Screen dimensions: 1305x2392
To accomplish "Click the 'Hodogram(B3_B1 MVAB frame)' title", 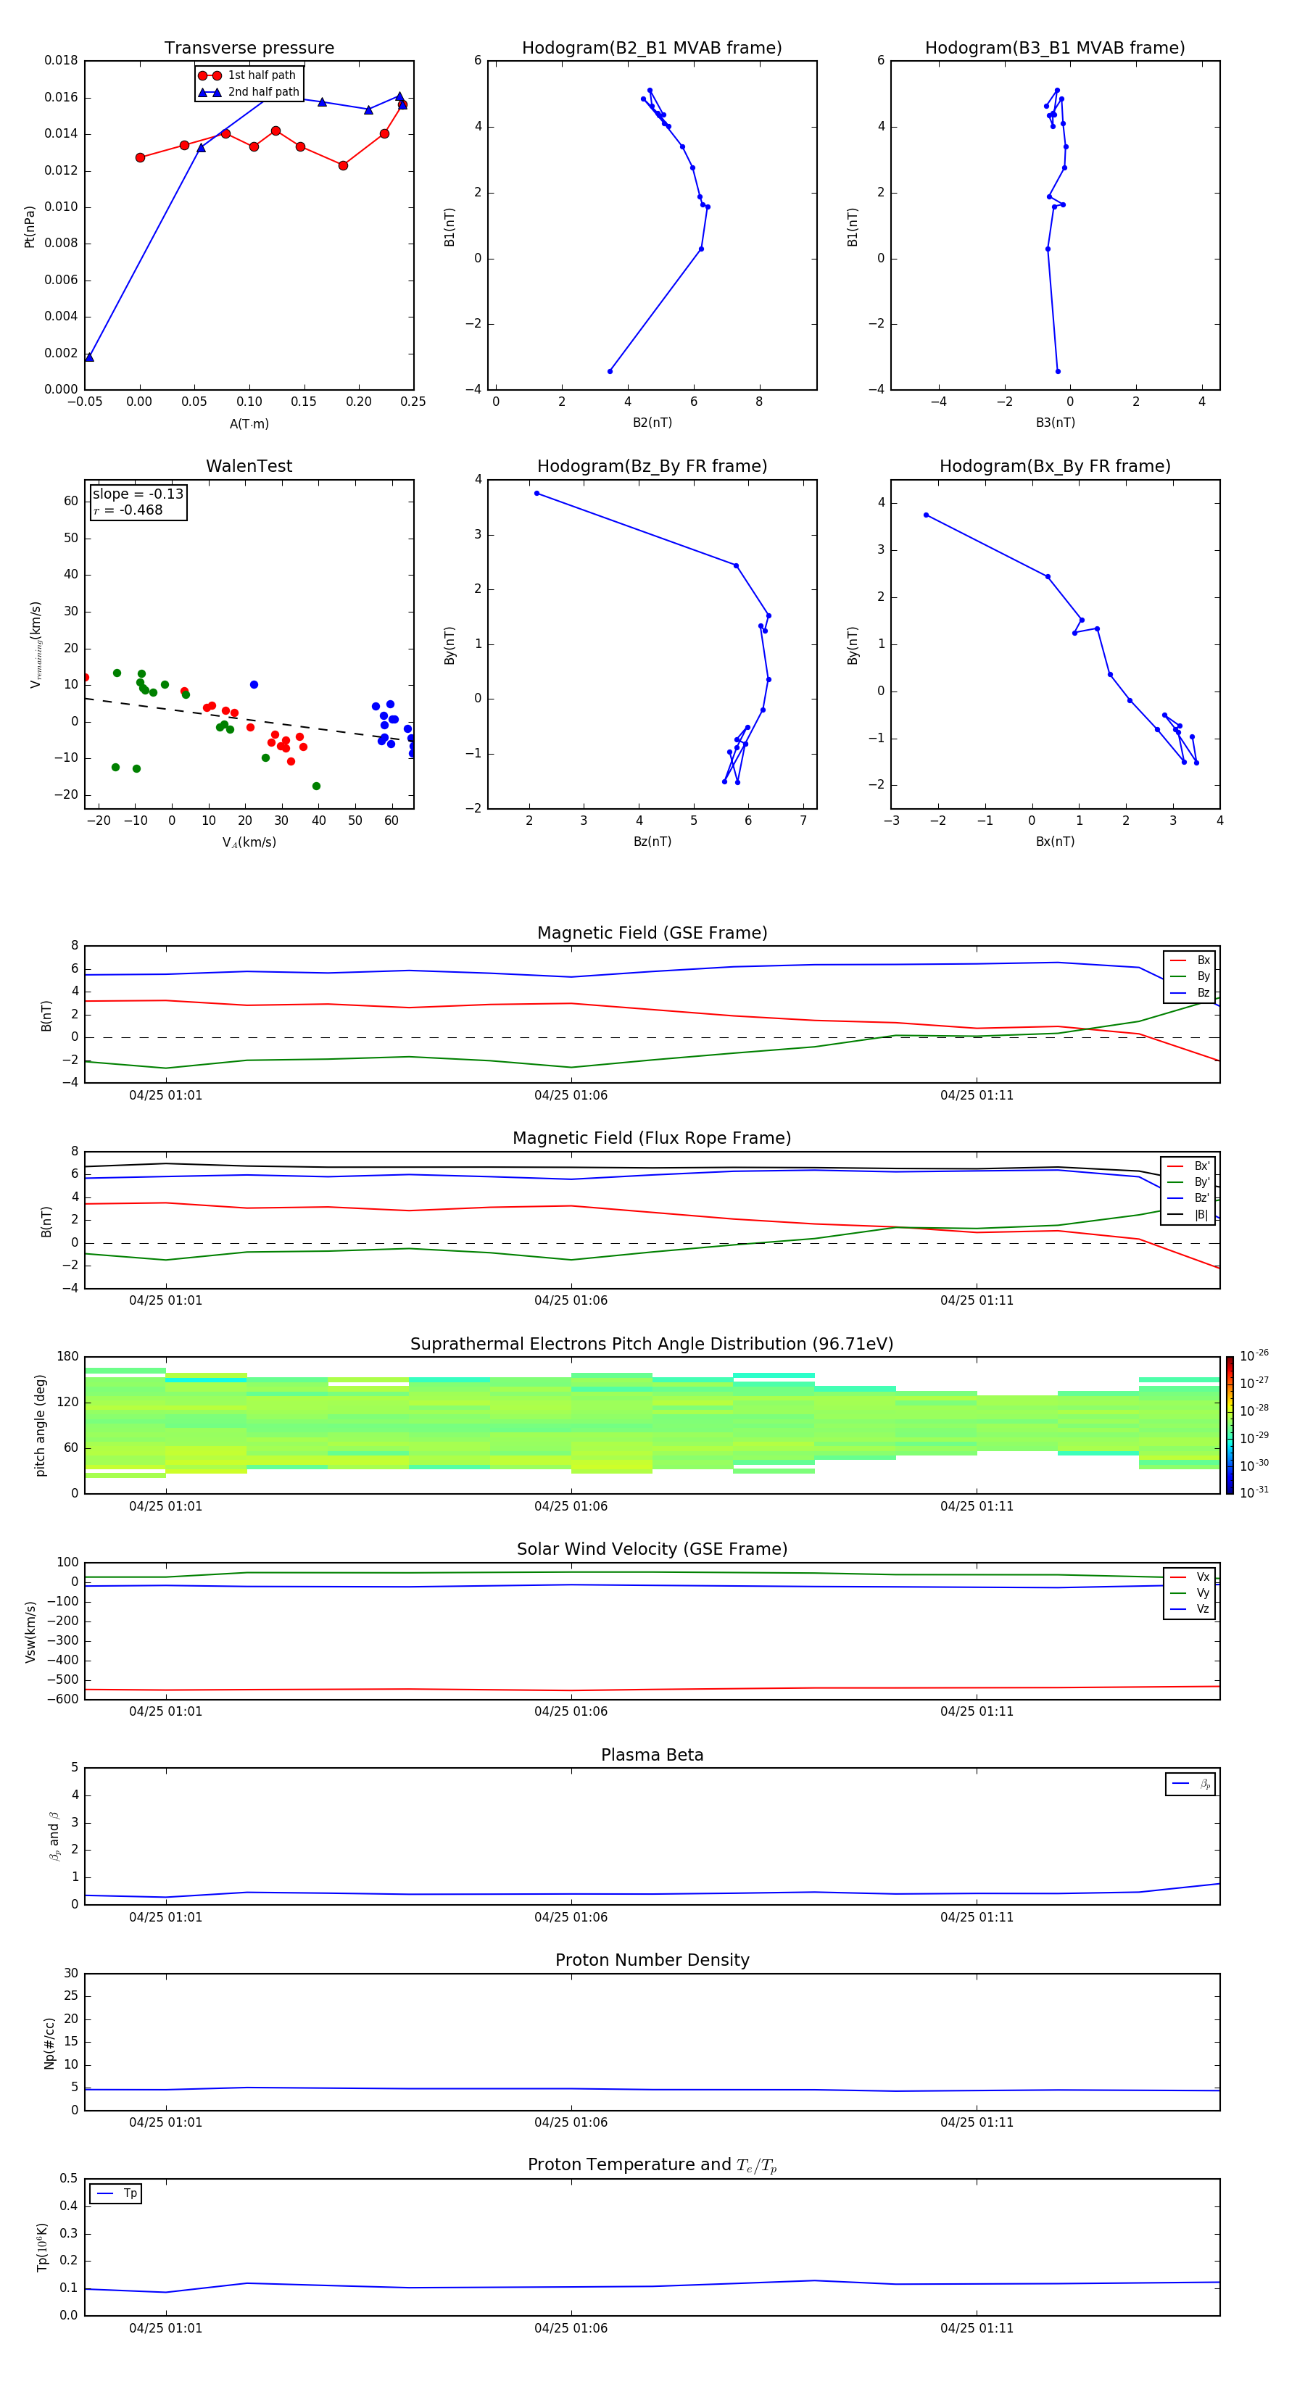I will coord(1055,49).
